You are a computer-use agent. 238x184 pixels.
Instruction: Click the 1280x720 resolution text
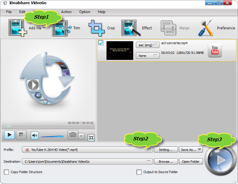(183, 53)
